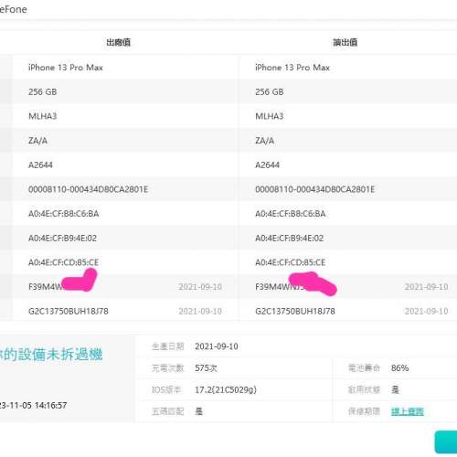Viewport: 457px width, 457px height.
Task: Select G2C13750BUH18J78 under 出廠值
Action: 69,311
